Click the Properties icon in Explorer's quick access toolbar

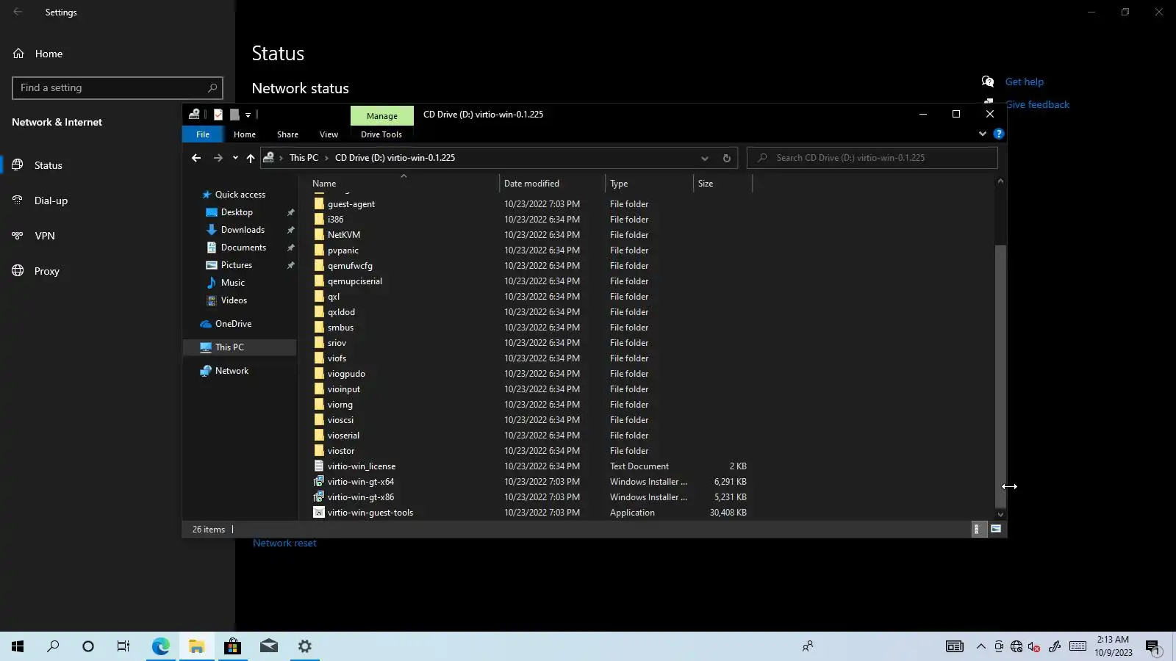pyautogui.click(x=218, y=115)
